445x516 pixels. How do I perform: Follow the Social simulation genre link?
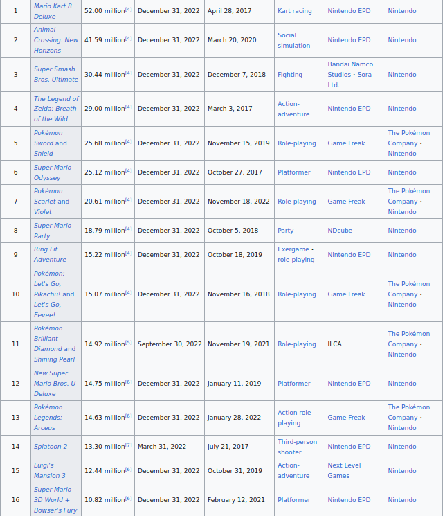[293, 40]
